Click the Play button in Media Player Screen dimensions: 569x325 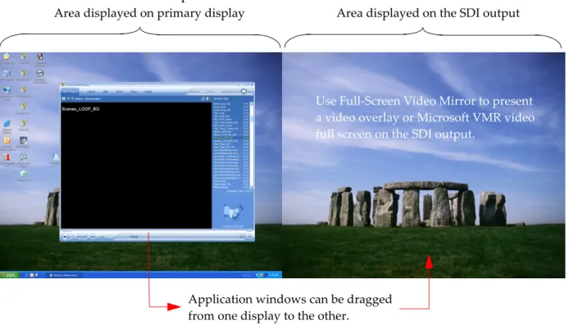pyautogui.click(x=65, y=237)
